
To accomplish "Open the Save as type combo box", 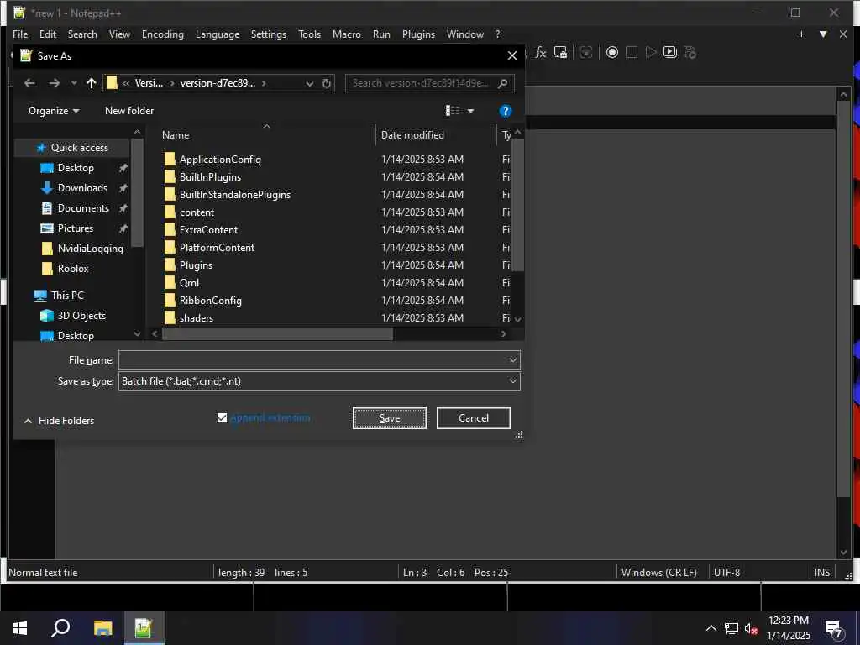I will [319, 381].
